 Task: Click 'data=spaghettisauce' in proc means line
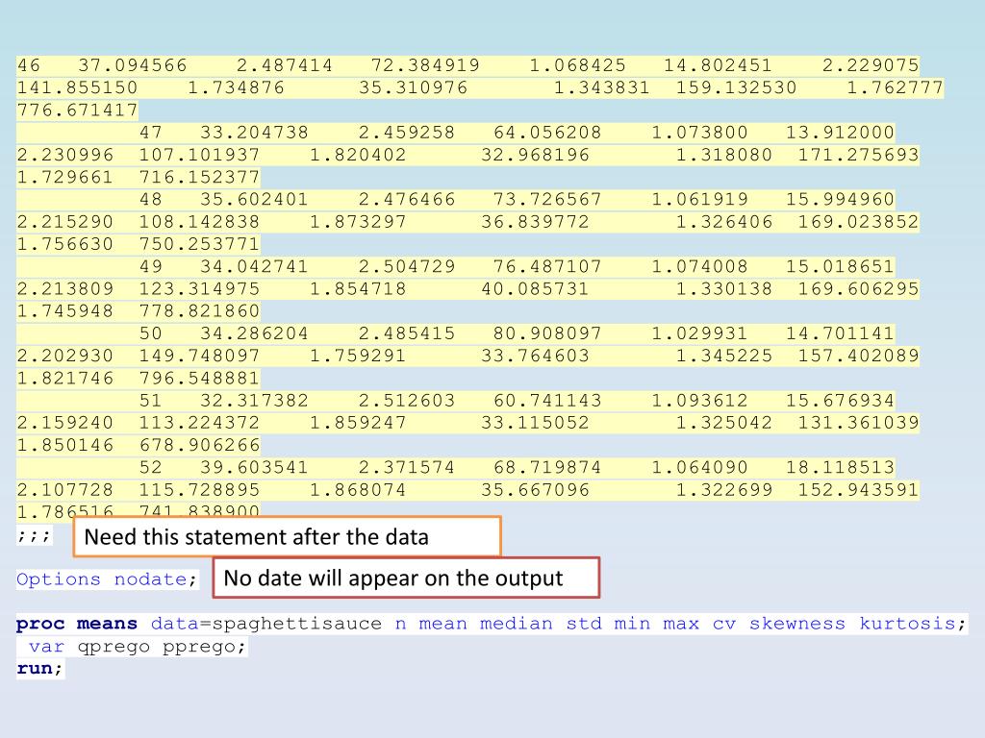point(265,624)
